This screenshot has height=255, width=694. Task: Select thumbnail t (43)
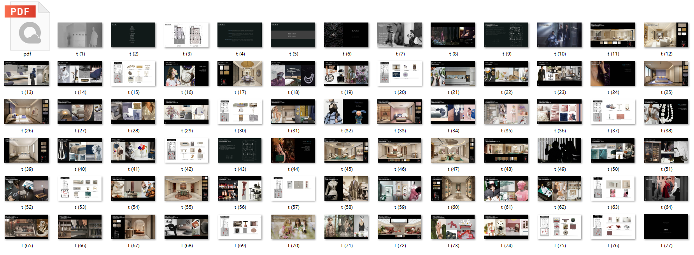pyautogui.click(x=240, y=150)
